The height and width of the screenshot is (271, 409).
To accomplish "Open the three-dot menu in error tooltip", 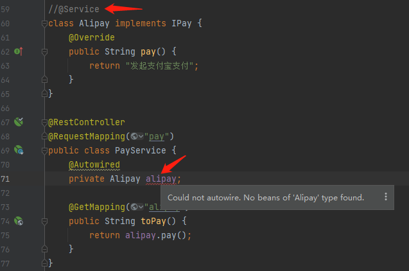I will (385, 197).
